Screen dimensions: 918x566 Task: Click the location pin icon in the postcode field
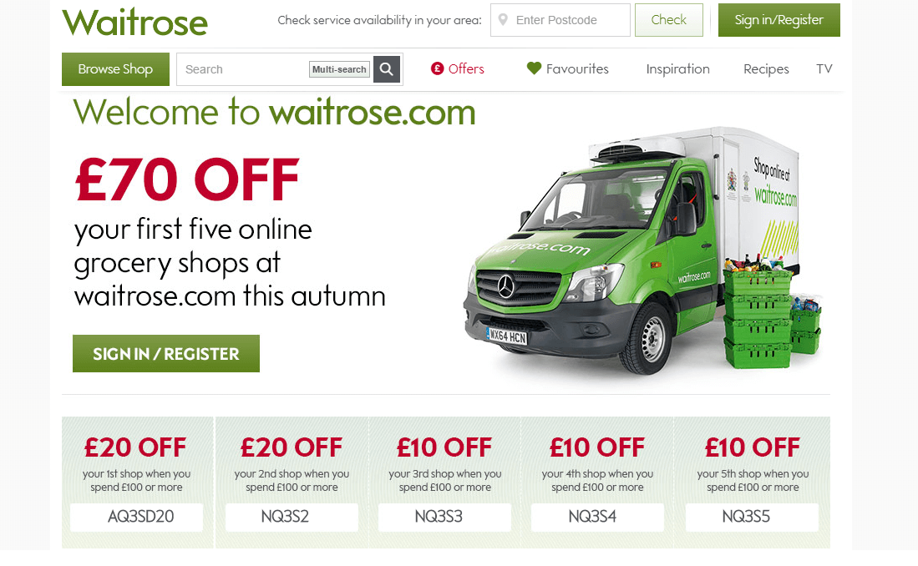pos(502,20)
